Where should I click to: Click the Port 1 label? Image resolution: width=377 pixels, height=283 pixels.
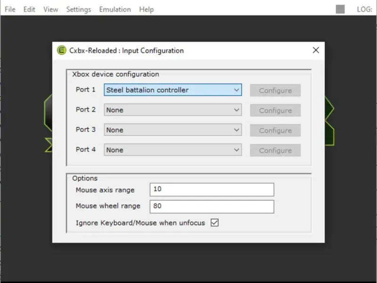pos(86,90)
